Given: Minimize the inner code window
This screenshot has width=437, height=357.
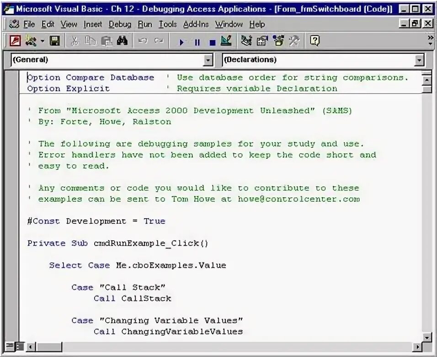Looking at the screenshot, I should point(405,23).
